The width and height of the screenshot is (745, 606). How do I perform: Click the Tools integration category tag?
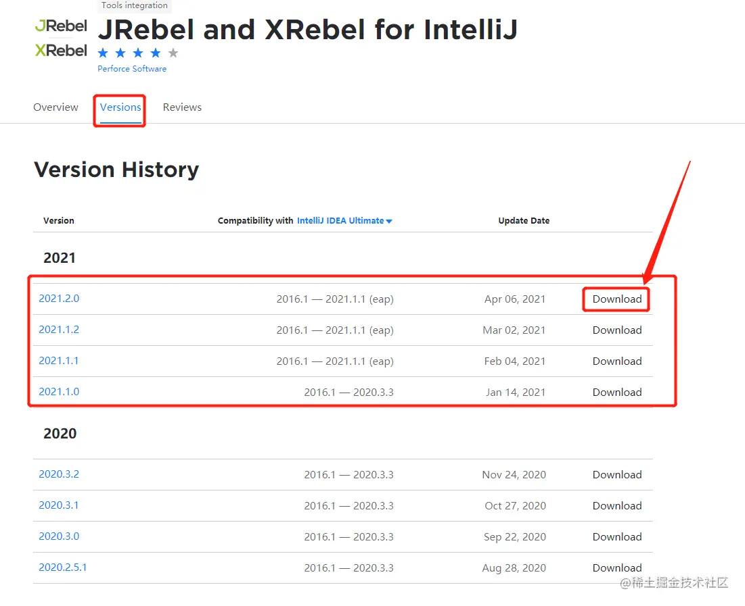(135, 5)
